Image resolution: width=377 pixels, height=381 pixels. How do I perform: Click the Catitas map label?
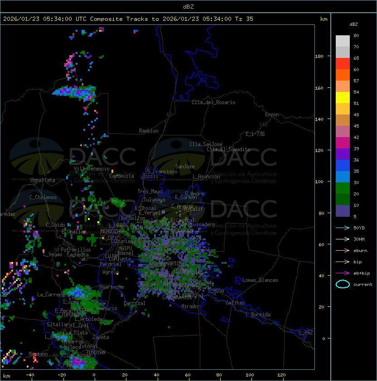(235, 303)
